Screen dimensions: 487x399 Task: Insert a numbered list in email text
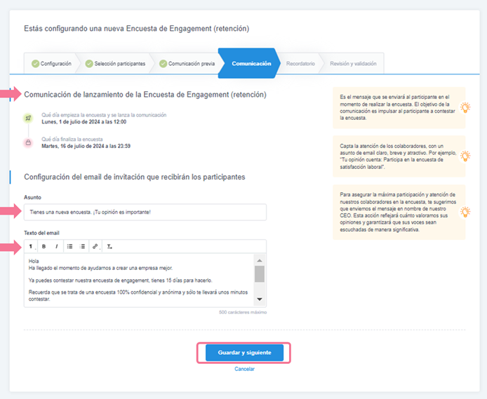[82, 247]
